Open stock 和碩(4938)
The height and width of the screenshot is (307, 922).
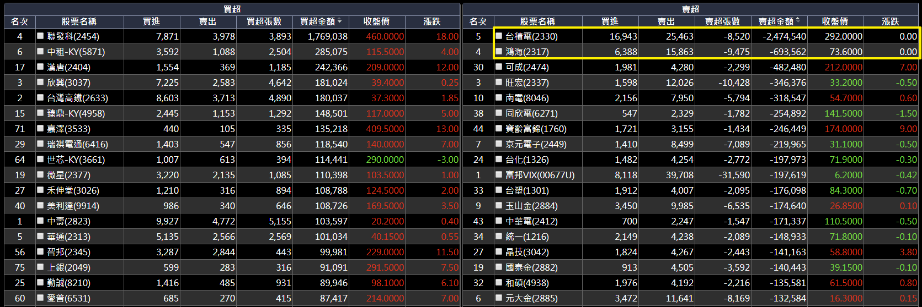click(x=527, y=283)
